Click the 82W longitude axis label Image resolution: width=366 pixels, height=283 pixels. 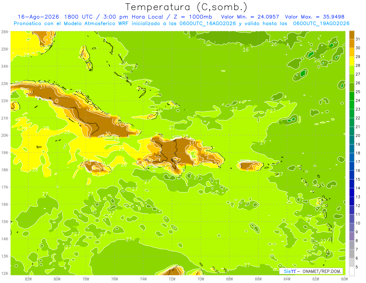coord(28,279)
